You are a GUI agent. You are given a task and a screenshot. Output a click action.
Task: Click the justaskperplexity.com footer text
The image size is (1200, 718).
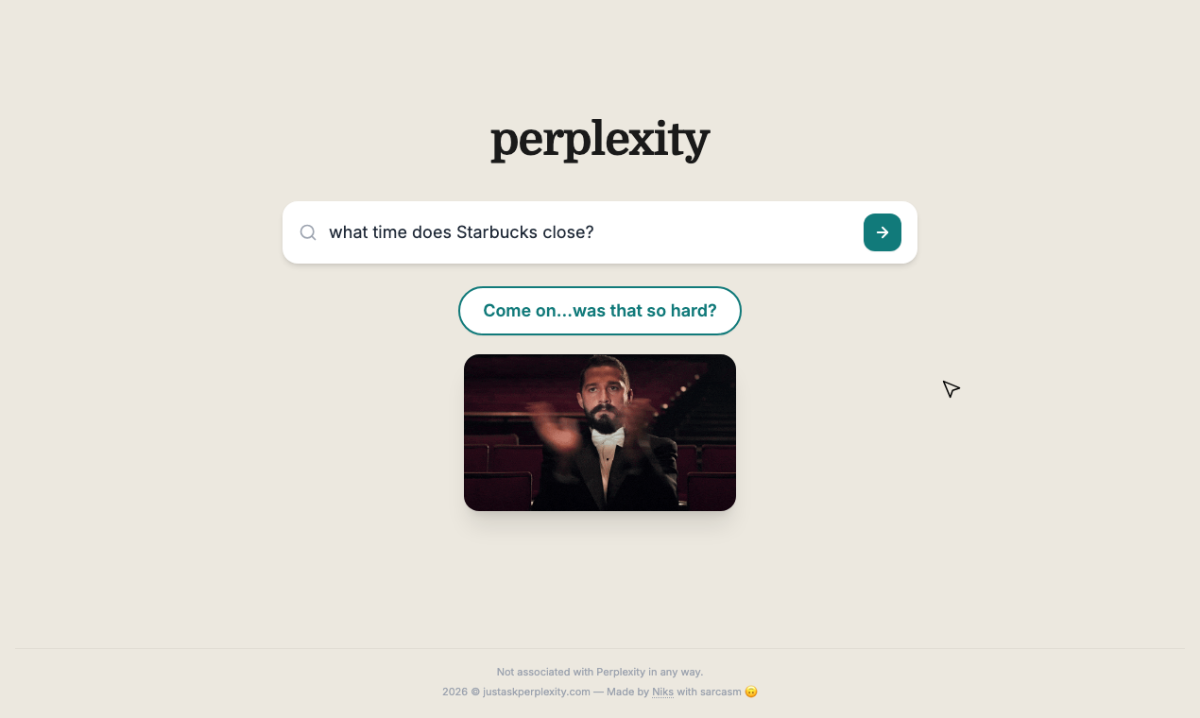(x=535, y=692)
